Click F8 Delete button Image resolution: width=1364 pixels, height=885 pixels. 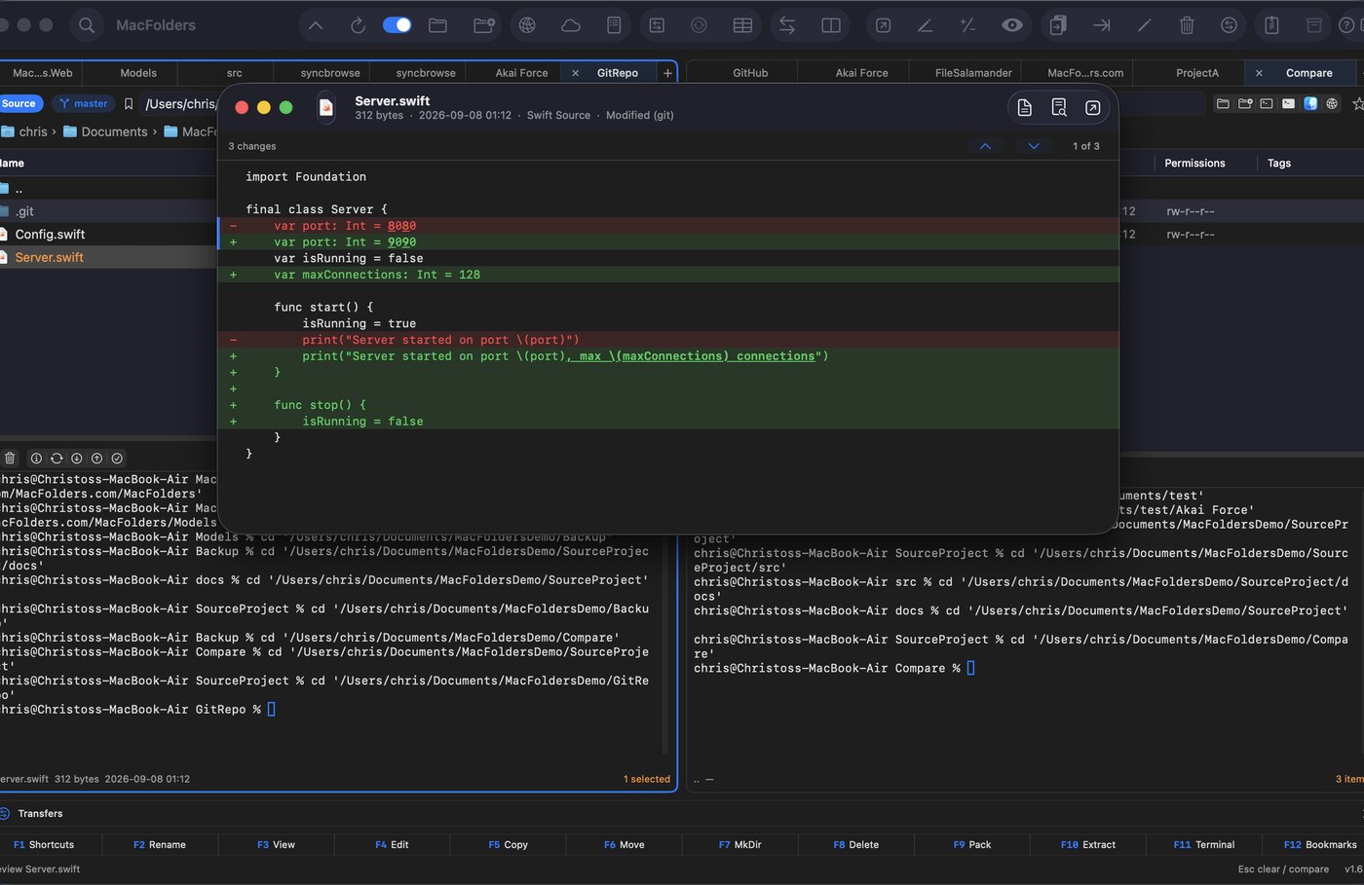coord(856,845)
